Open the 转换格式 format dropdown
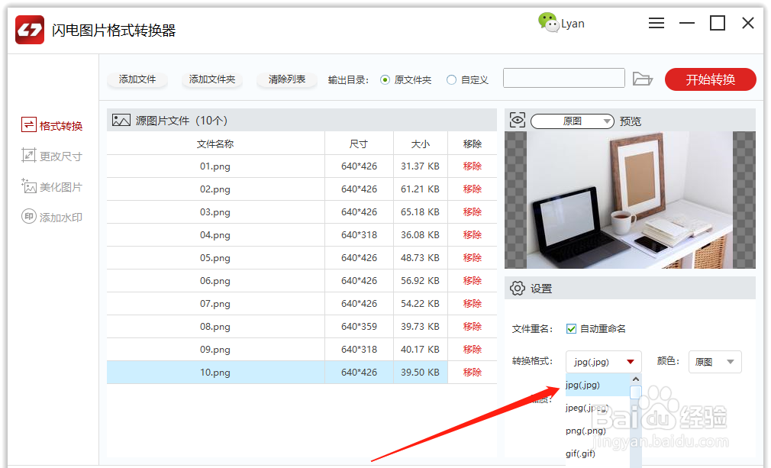 [603, 361]
